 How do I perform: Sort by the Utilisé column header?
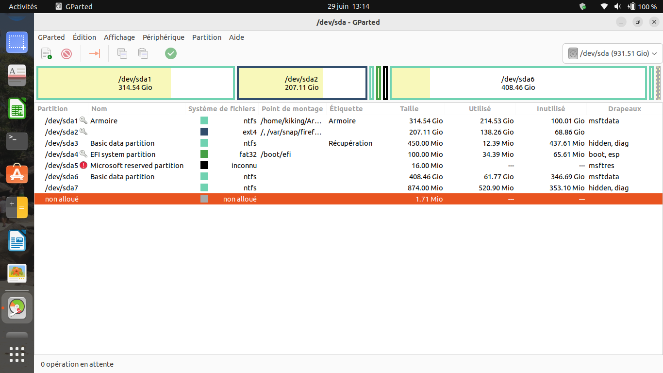pyautogui.click(x=480, y=109)
